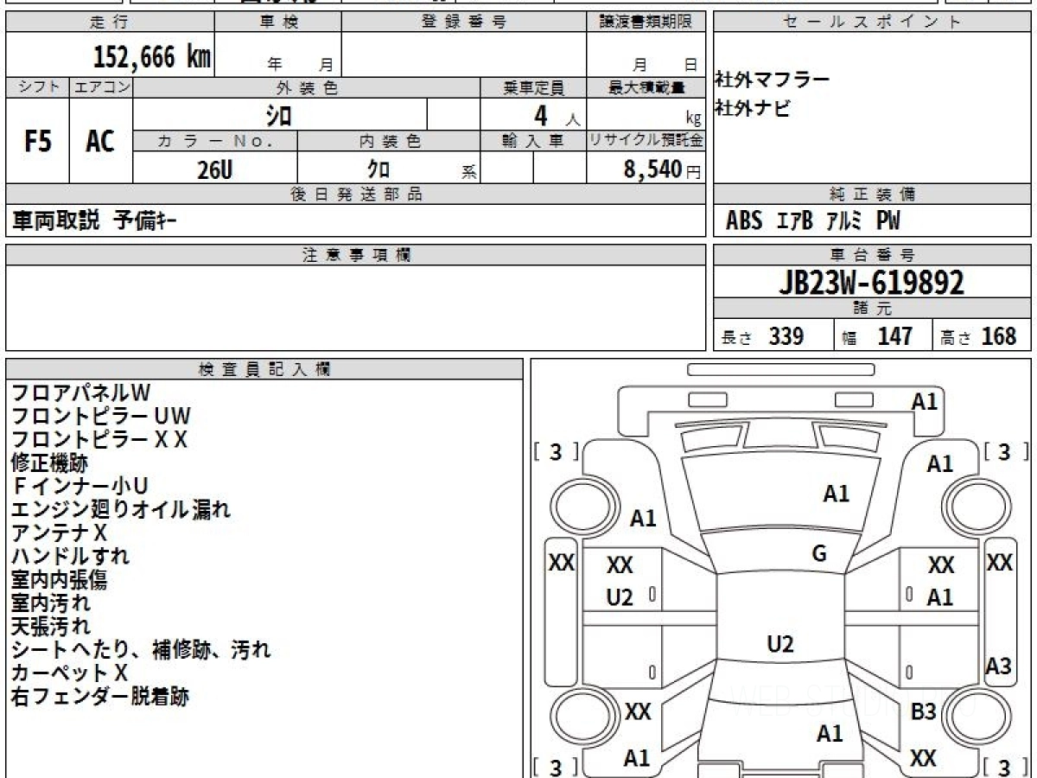Click the 諸元 header

point(872,309)
